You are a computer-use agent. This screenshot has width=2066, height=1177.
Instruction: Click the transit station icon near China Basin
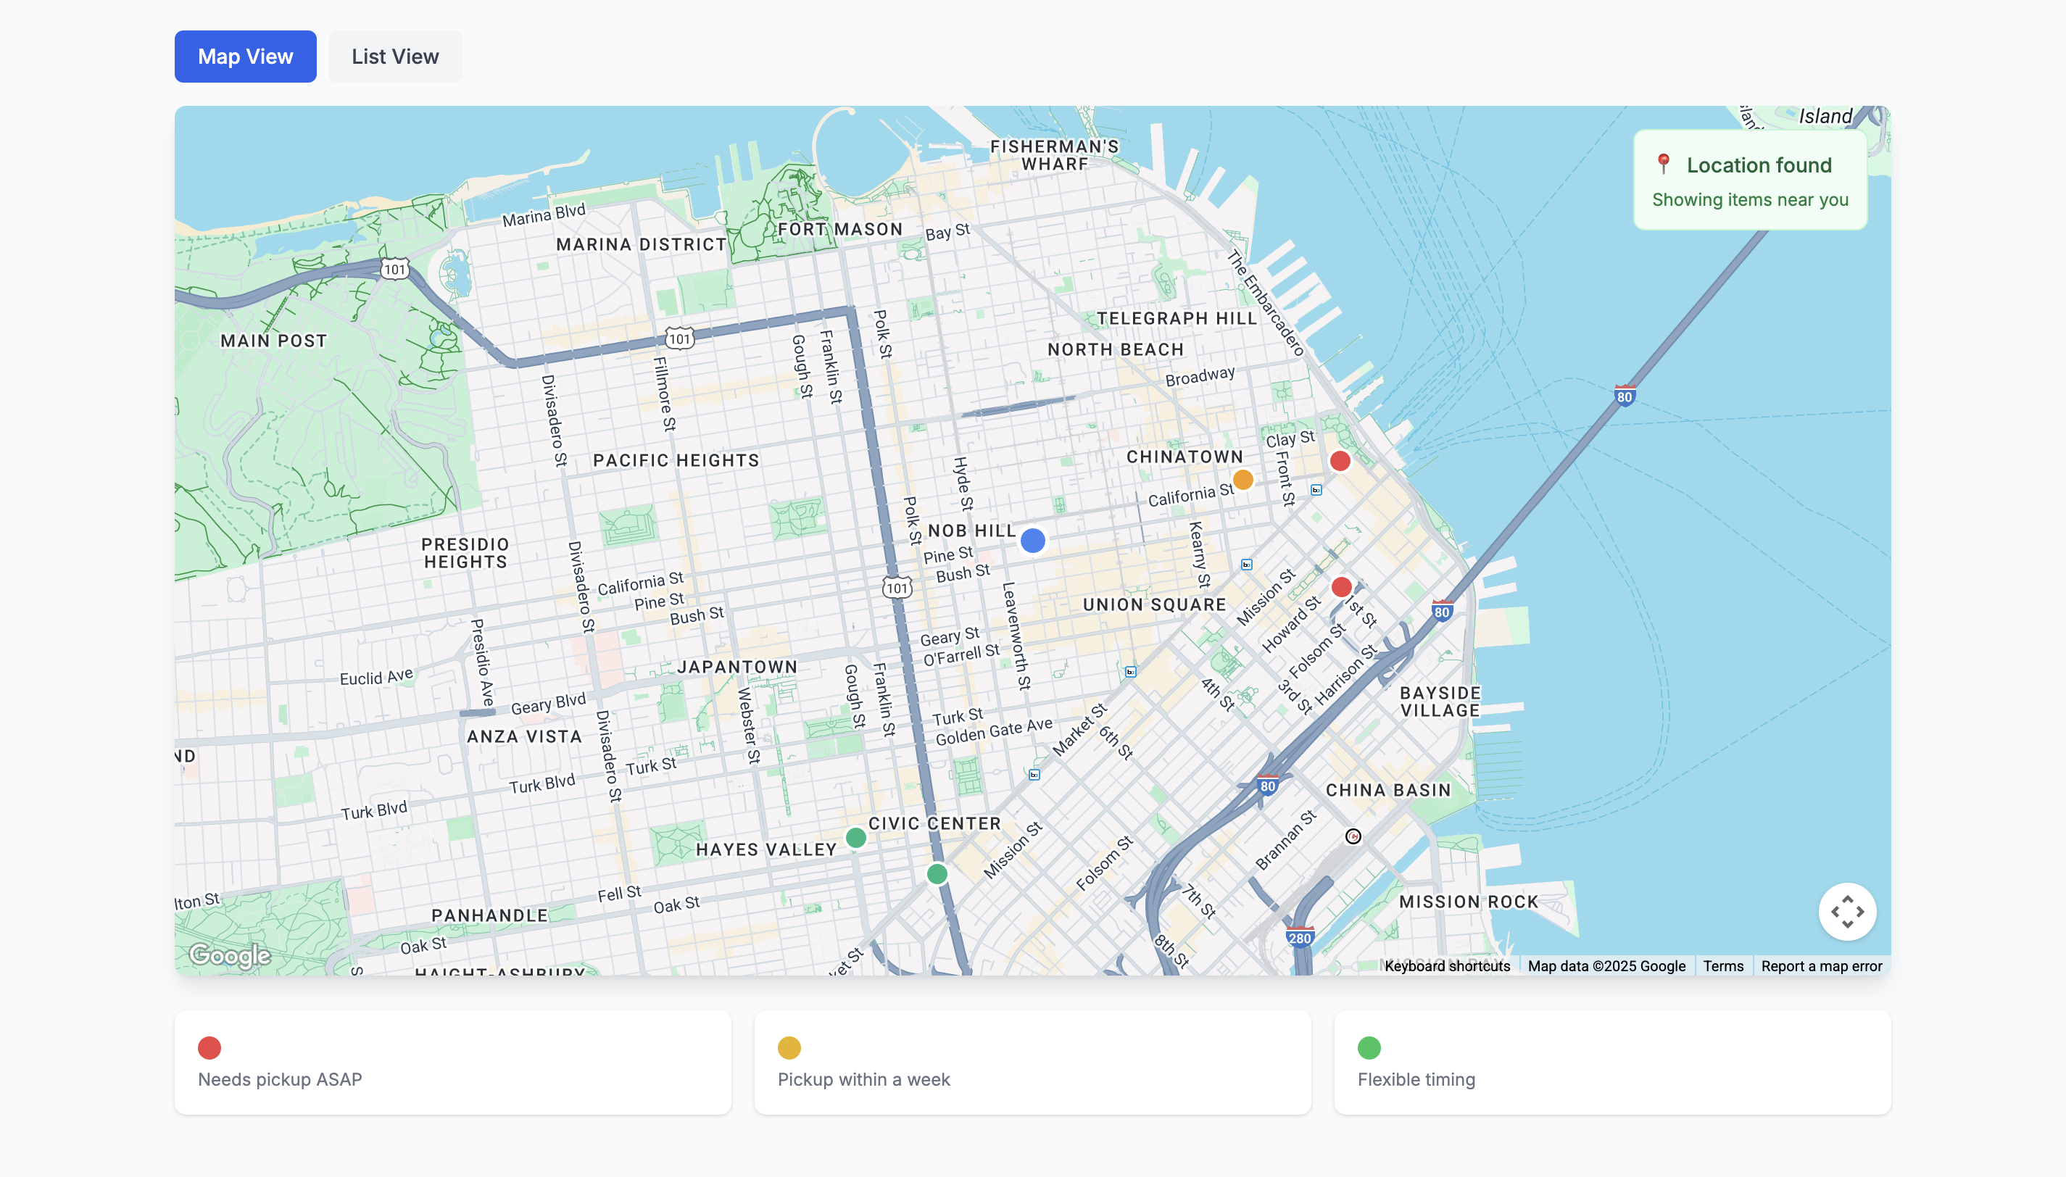[1352, 836]
